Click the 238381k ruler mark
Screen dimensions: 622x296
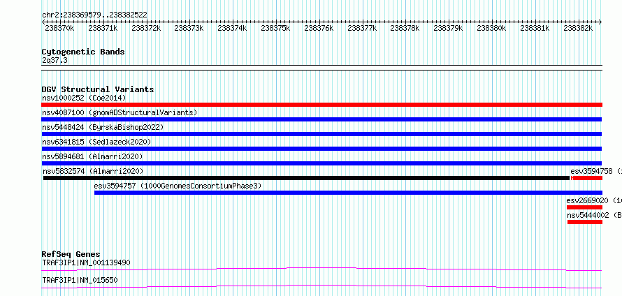coord(535,28)
